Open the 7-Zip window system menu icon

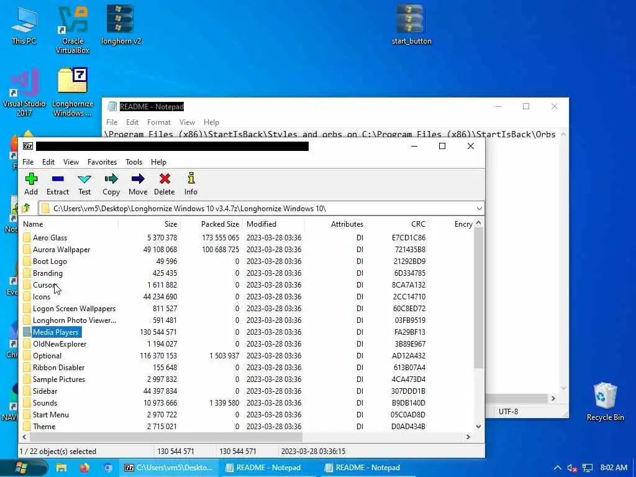point(28,146)
